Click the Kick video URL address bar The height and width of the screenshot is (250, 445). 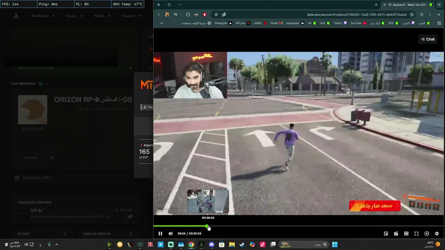click(x=357, y=15)
